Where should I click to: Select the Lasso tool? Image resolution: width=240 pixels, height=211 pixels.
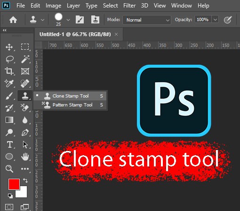[10, 59]
